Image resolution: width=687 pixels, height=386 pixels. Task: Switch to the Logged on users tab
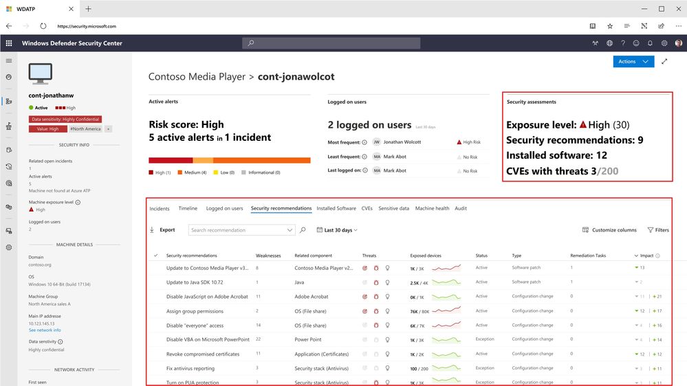click(x=224, y=208)
